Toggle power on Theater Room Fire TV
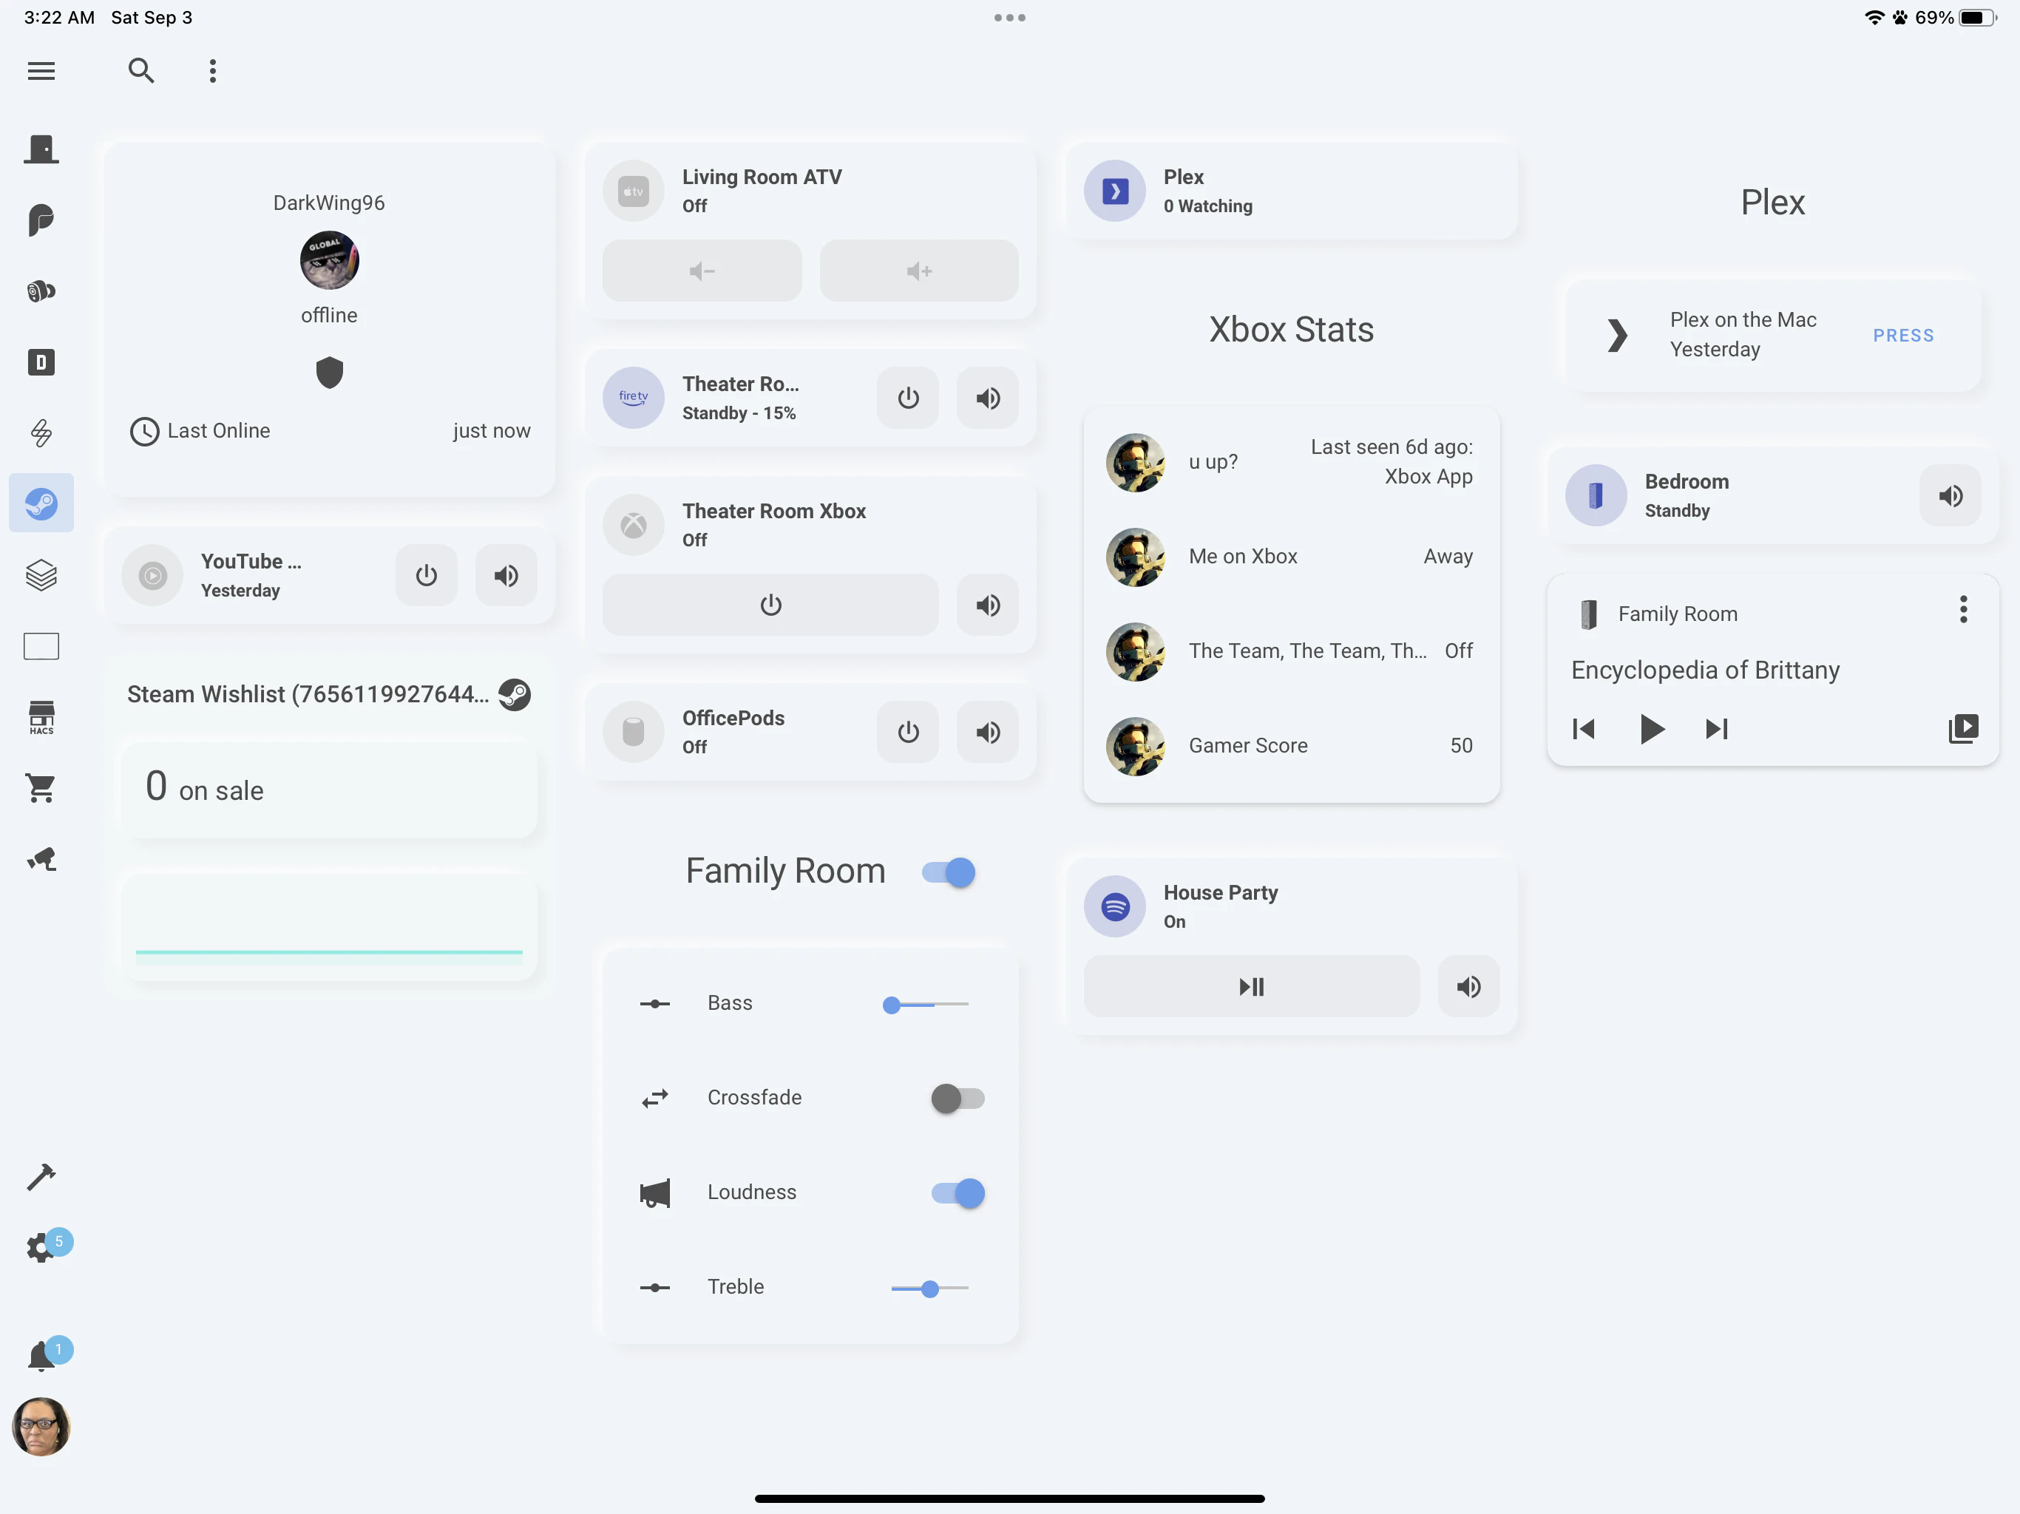The image size is (2020, 1514). pos(908,398)
